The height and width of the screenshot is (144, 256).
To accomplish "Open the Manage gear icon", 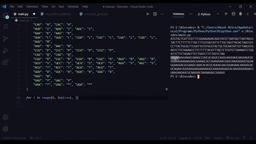I will pyautogui.click(x=5, y=129).
